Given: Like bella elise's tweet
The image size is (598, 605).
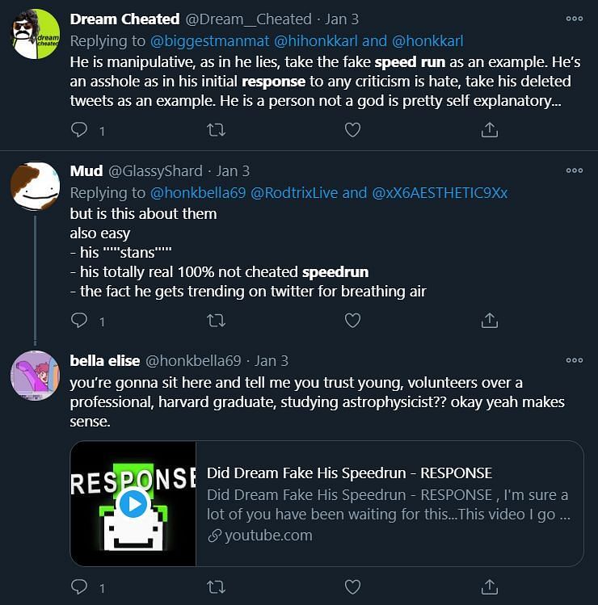Looking at the screenshot, I should click(x=352, y=587).
